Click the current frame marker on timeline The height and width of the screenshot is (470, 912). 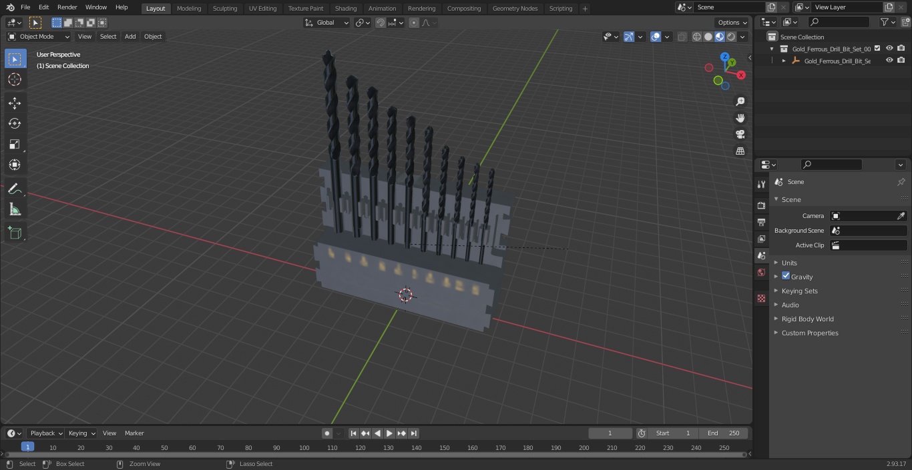coord(27,447)
